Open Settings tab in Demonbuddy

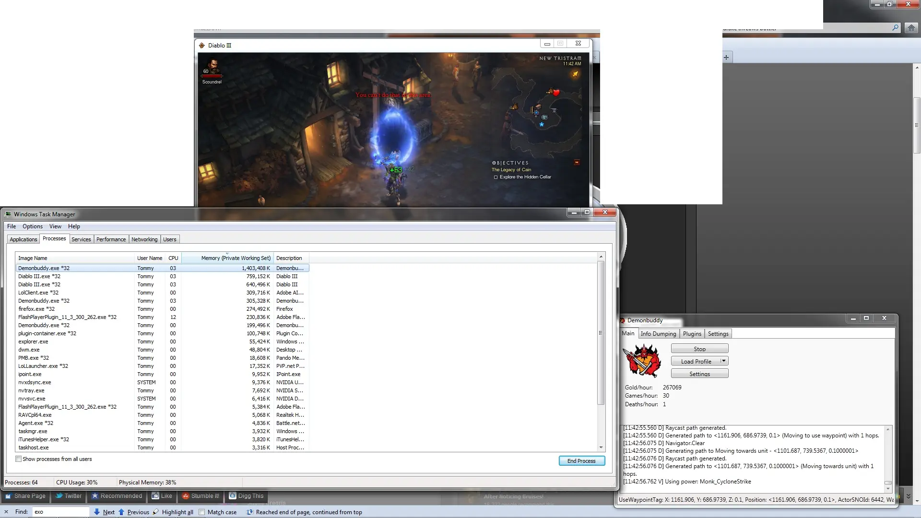click(x=718, y=334)
